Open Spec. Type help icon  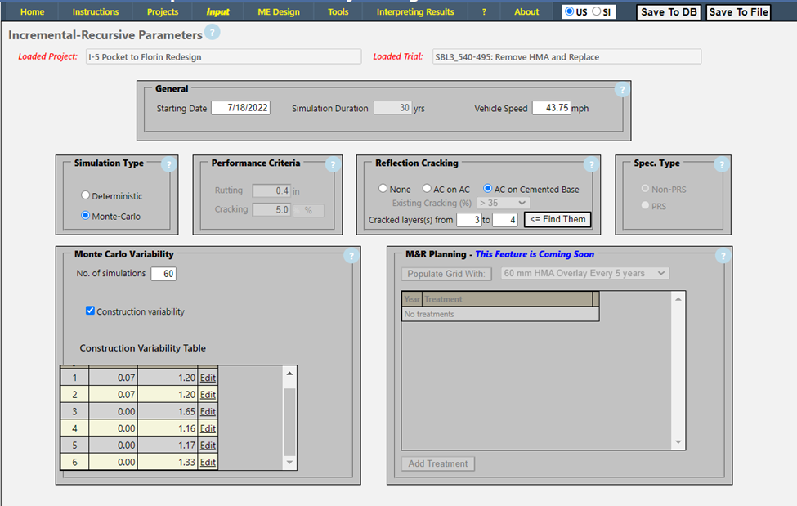[721, 164]
